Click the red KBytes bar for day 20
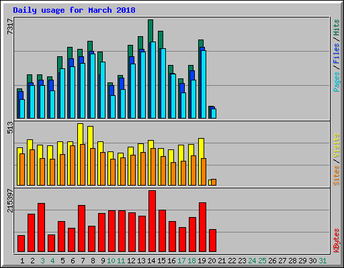Viewport: 344px width, 268px height. pos(212,241)
